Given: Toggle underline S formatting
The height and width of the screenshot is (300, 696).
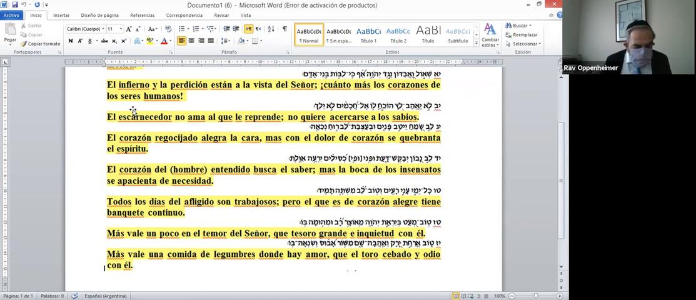Looking at the screenshot, I should (90, 41).
